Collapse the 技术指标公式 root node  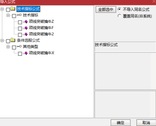[x=2, y=9]
